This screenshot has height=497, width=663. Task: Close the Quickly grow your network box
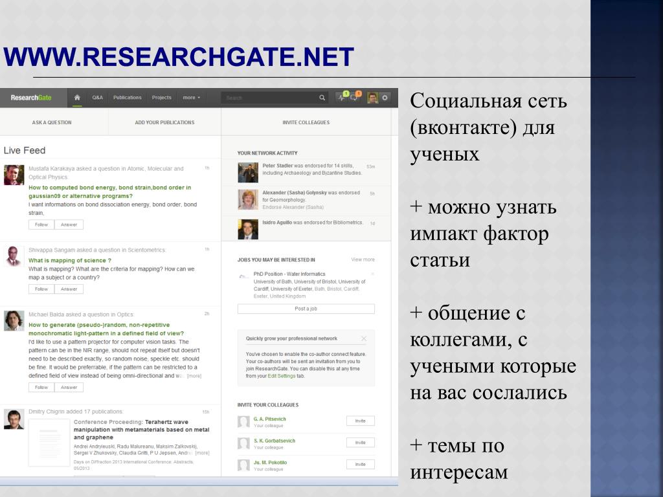coord(364,338)
